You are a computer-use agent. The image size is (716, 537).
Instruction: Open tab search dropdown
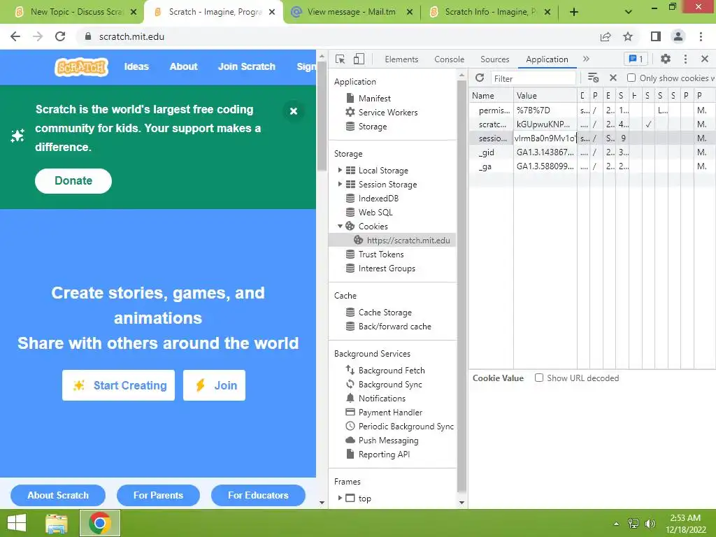[x=629, y=12]
